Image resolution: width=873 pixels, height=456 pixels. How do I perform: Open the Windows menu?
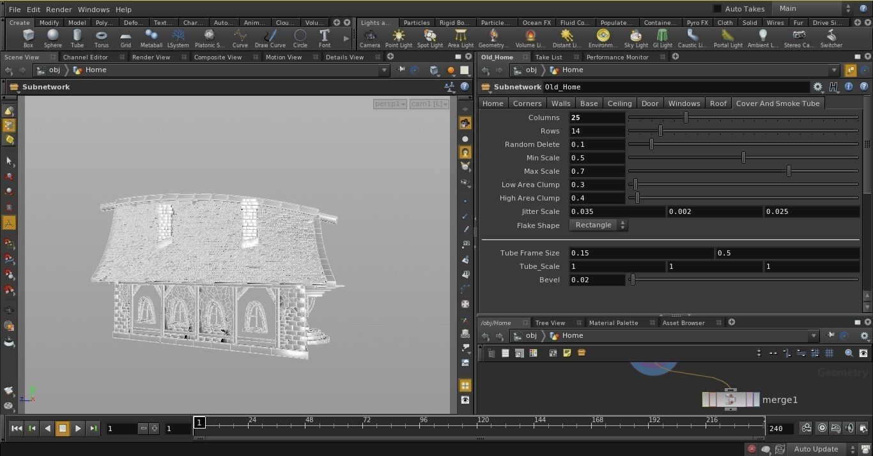(93, 10)
